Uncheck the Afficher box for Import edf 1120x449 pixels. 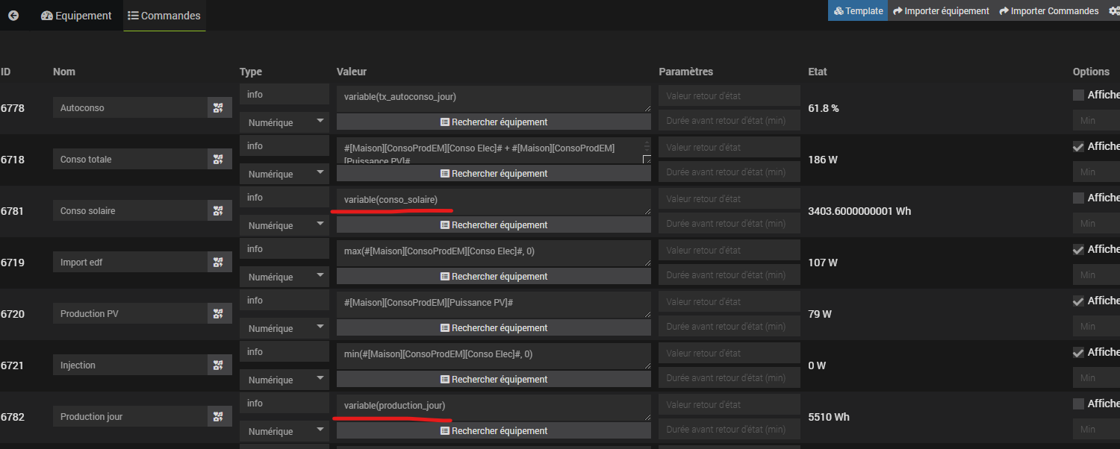click(x=1078, y=249)
